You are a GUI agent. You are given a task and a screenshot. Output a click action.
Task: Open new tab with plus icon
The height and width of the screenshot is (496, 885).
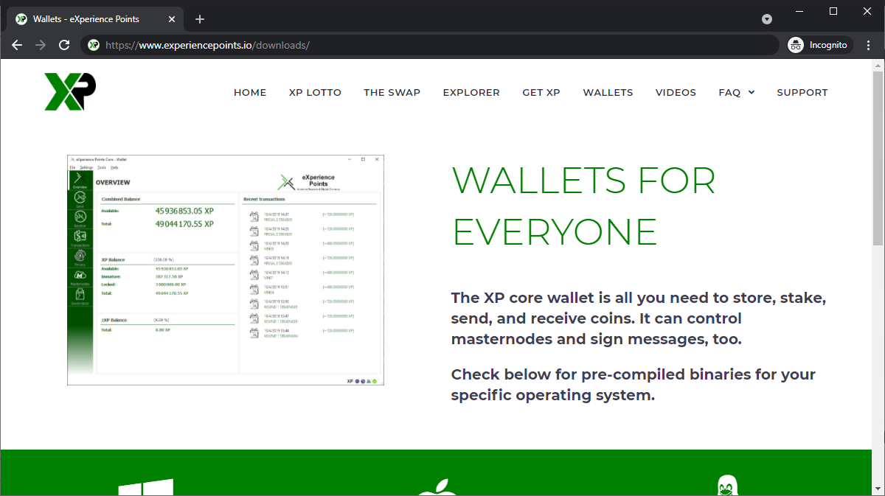coord(199,19)
